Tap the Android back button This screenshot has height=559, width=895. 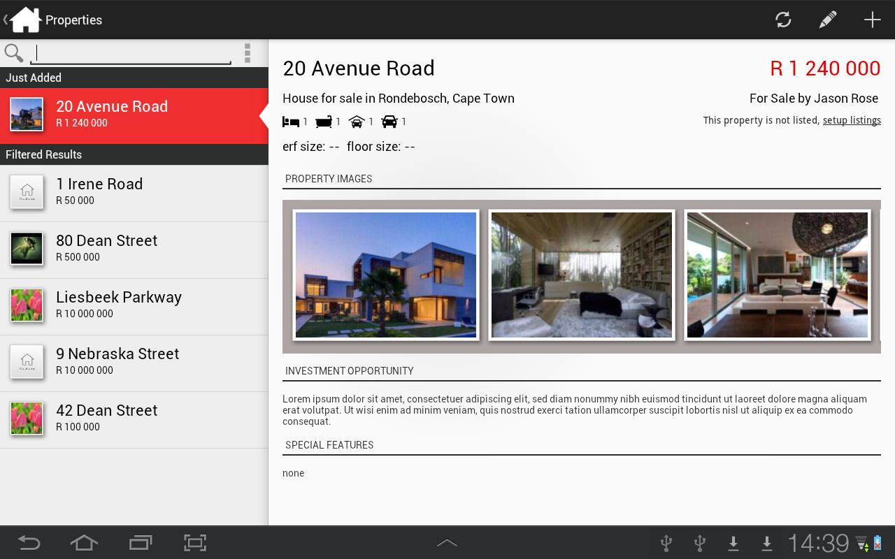tap(29, 543)
